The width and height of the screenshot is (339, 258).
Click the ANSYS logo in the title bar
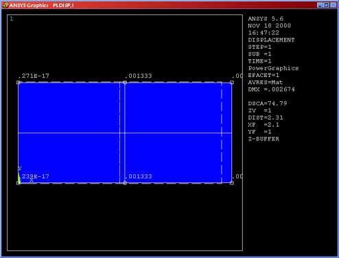pos(5,5)
